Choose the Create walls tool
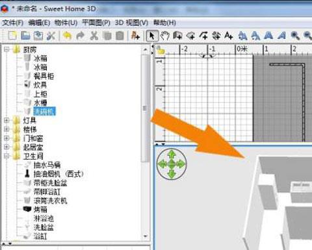 pyautogui.click(x=177, y=36)
